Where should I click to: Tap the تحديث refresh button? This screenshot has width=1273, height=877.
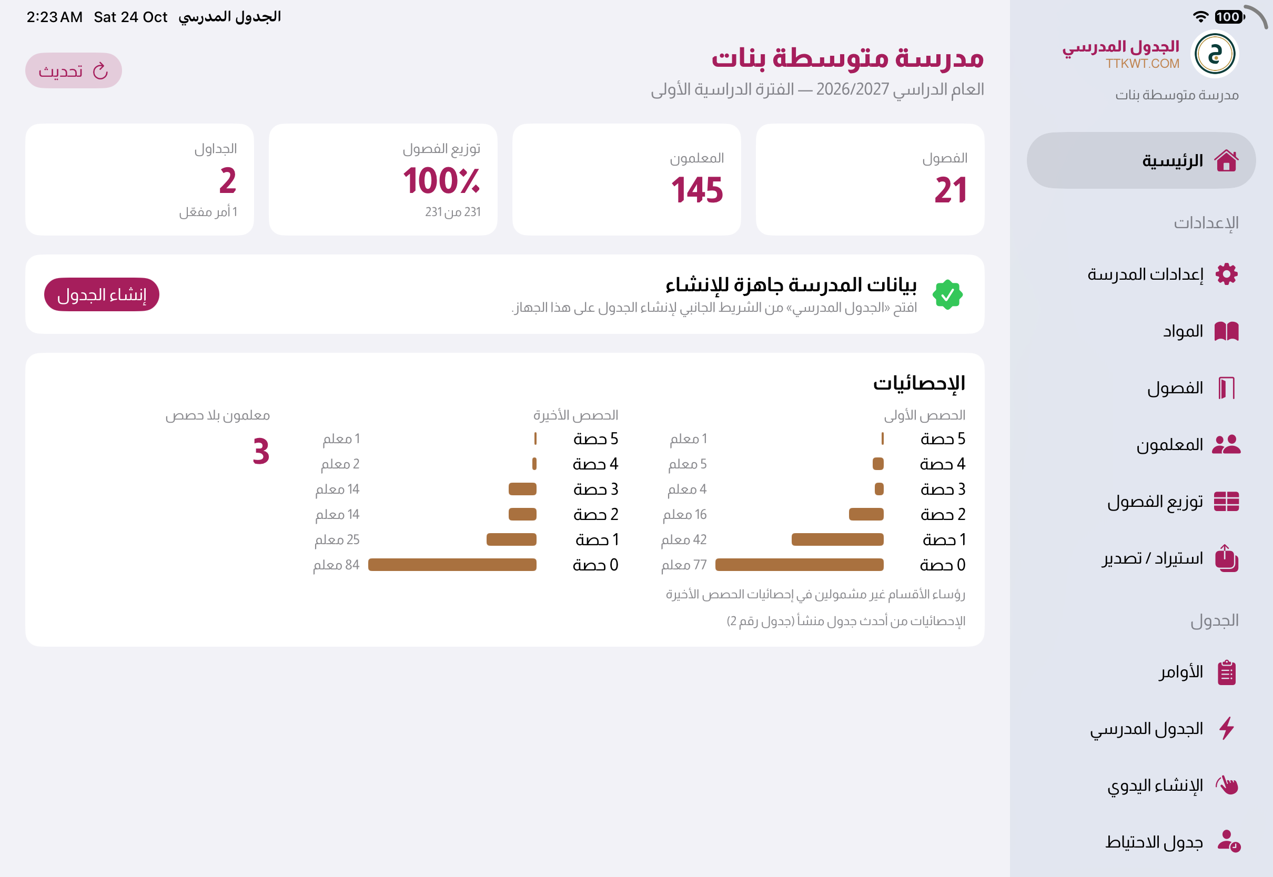(x=74, y=71)
